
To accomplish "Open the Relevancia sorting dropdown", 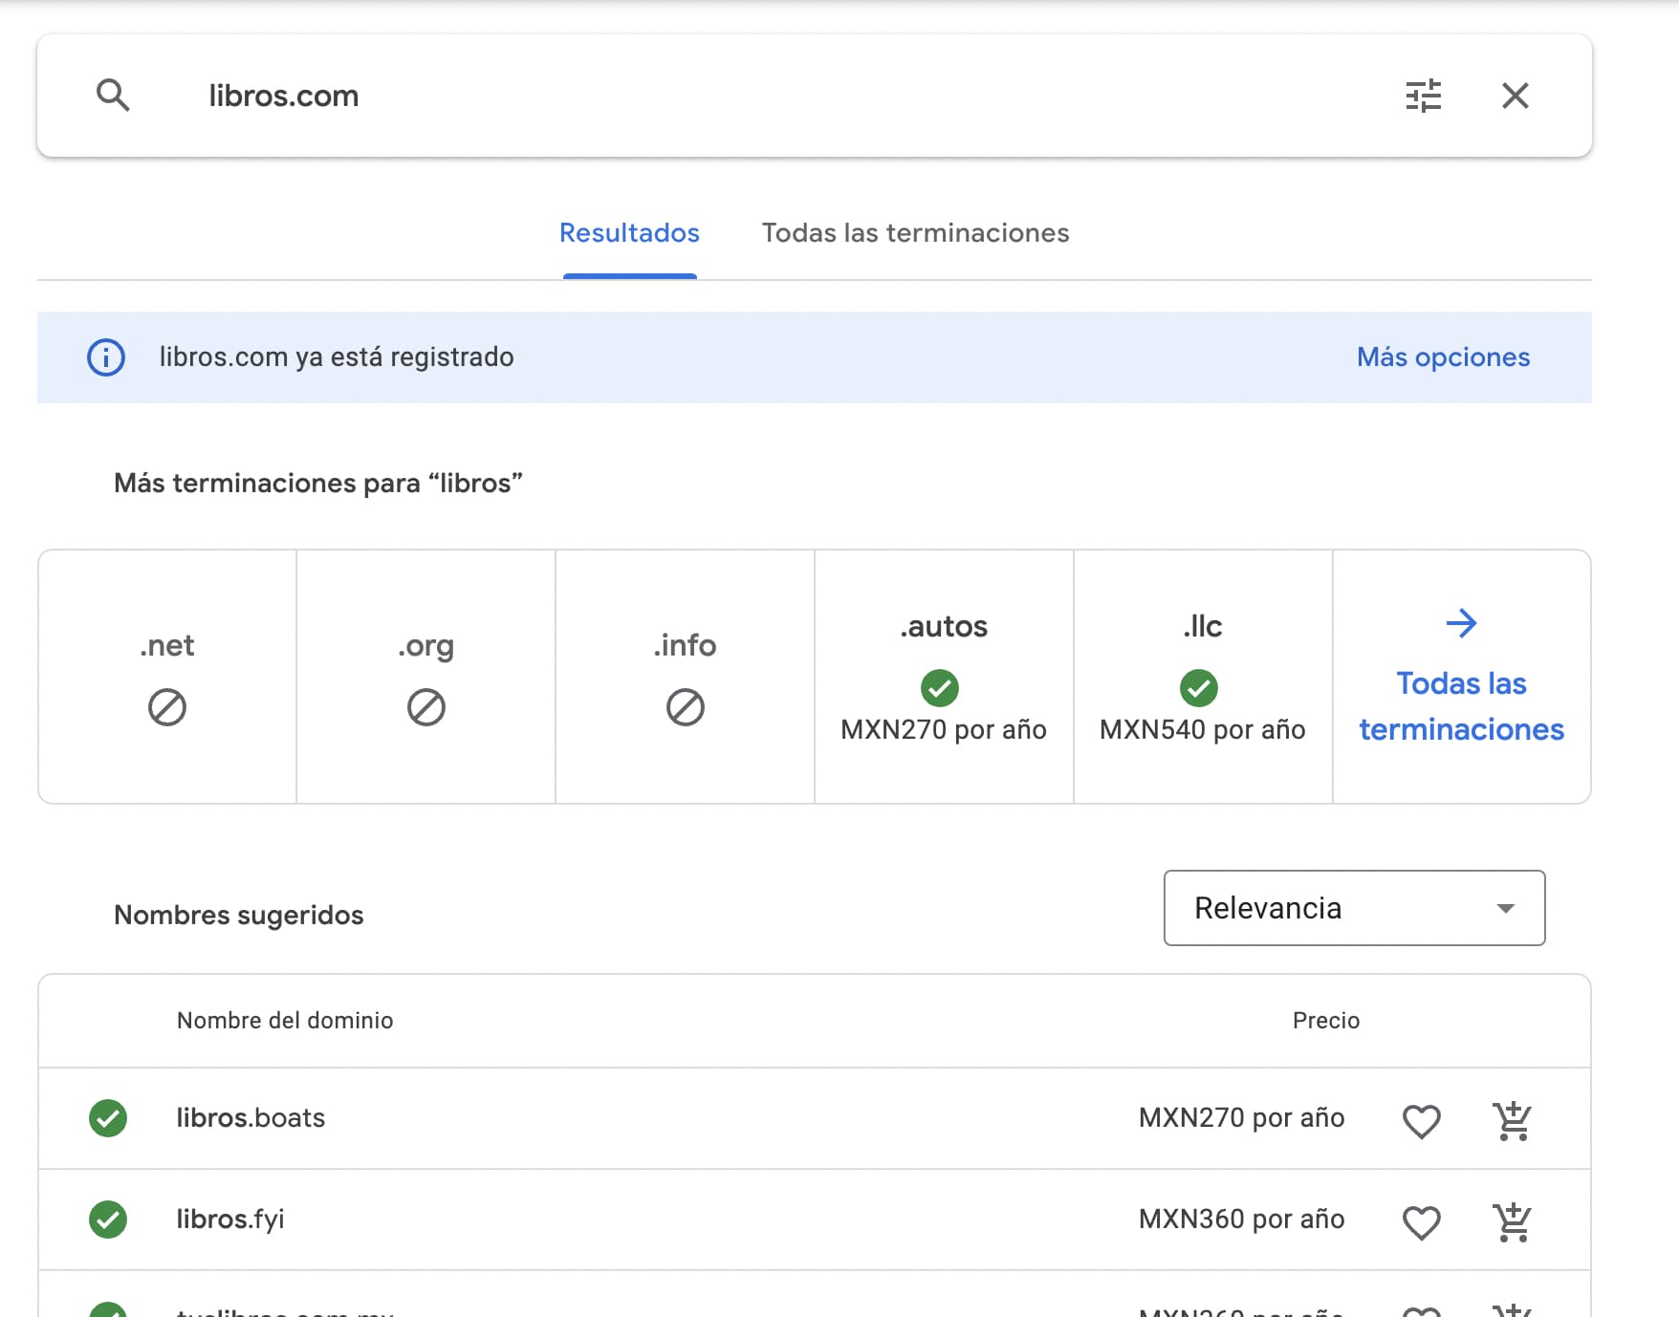I will point(1353,908).
